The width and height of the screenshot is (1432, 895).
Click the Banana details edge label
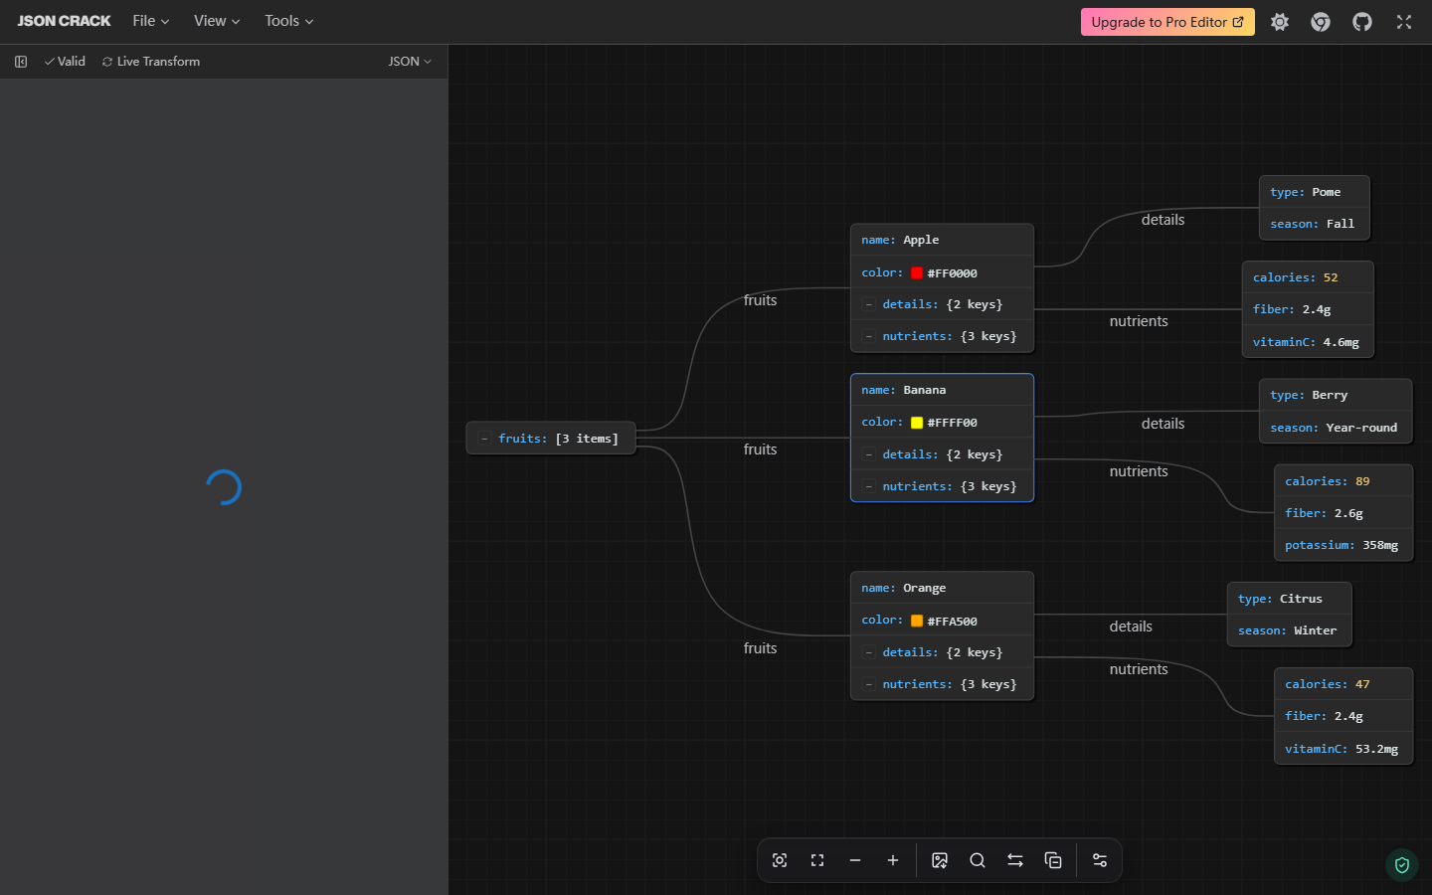click(x=1163, y=424)
